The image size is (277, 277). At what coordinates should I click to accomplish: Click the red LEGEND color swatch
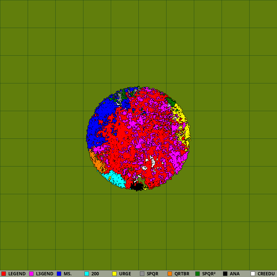pos(4,274)
